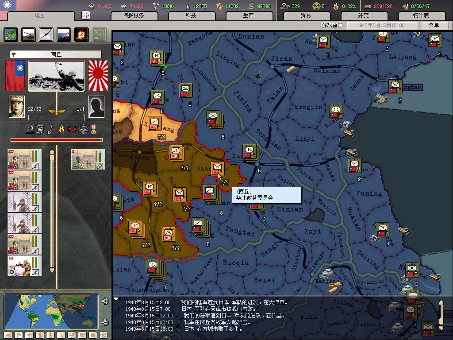Image resolution: width=453 pixels, height=340 pixels.
Task: Click the Japanese rising sun flag
Action: tap(98, 76)
